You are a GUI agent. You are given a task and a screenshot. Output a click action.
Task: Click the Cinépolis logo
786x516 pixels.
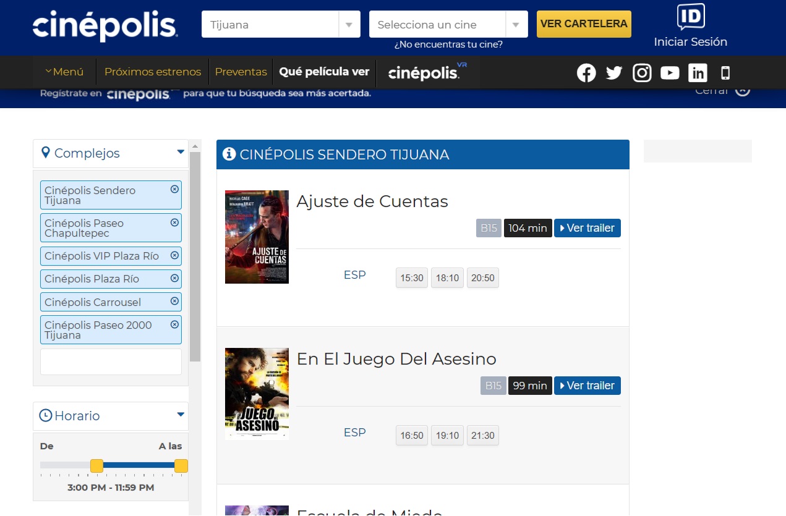[x=105, y=25]
